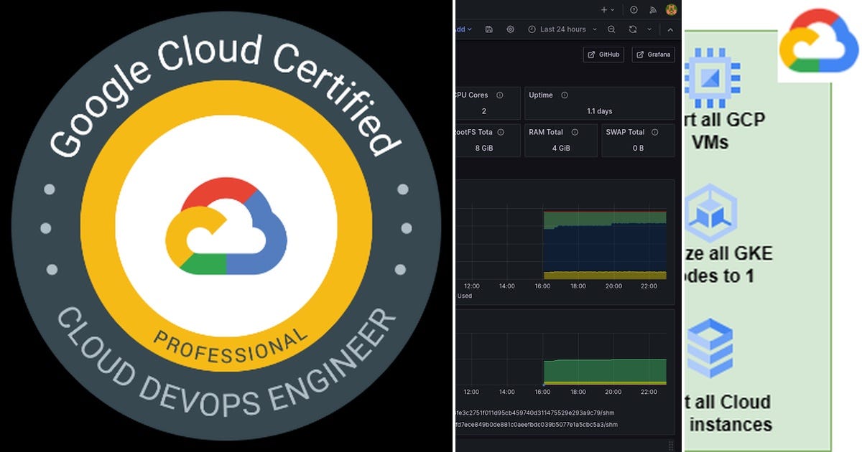Click the save dashboard floppy icon
862x452 pixels.
coord(489,29)
